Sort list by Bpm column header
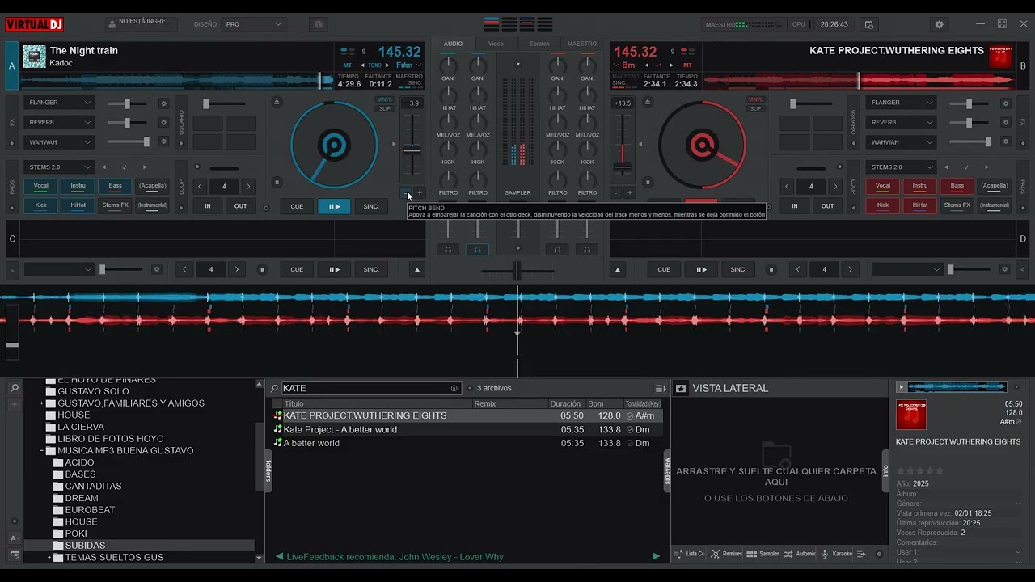The height and width of the screenshot is (582, 1035). [603, 403]
